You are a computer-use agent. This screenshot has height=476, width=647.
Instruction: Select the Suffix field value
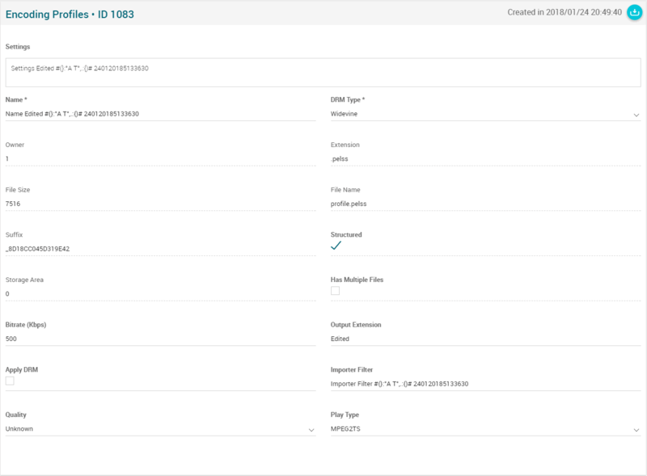160,249
